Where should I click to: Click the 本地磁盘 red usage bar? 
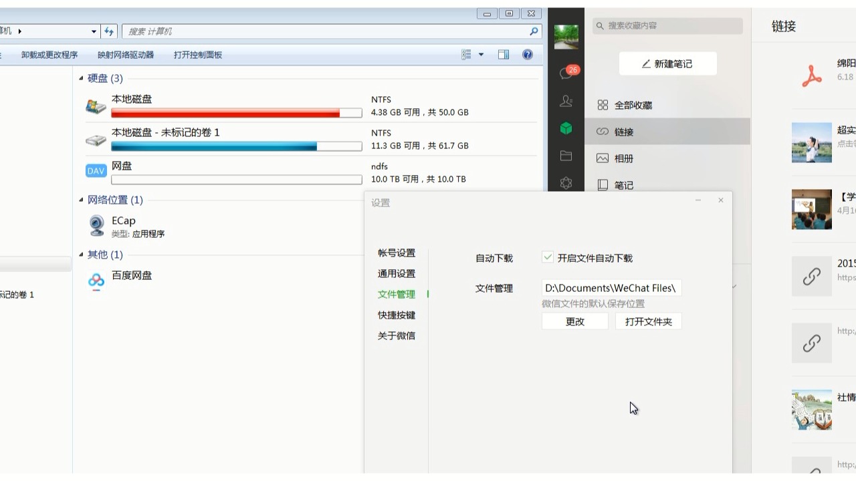[237, 113]
